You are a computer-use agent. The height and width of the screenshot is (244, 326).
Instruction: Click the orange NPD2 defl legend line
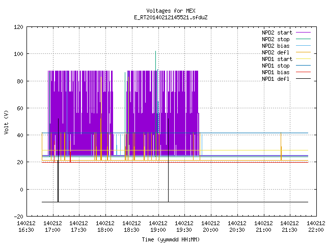pos(303,52)
